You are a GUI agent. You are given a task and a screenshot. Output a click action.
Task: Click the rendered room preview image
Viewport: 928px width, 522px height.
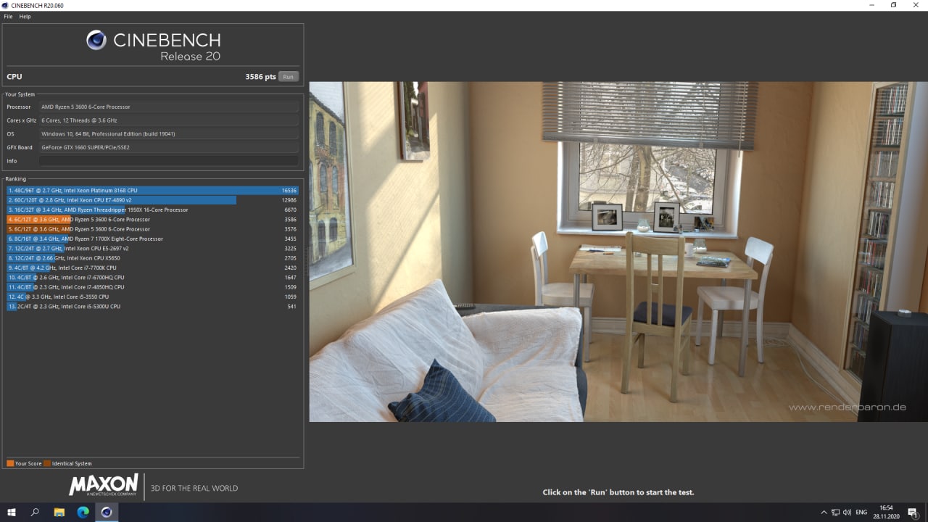click(618, 252)
